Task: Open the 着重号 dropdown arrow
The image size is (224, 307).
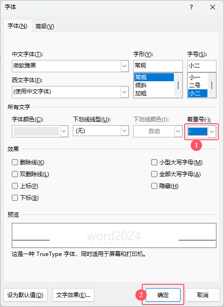Action: [x=212, y=132]
